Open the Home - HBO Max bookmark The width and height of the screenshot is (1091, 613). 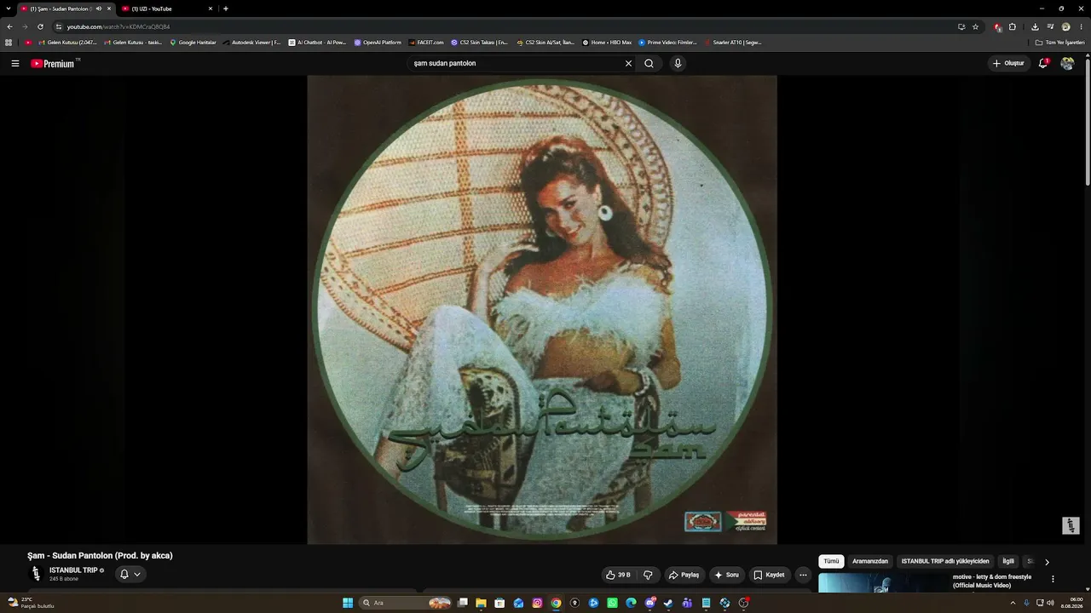pos(607,42)
